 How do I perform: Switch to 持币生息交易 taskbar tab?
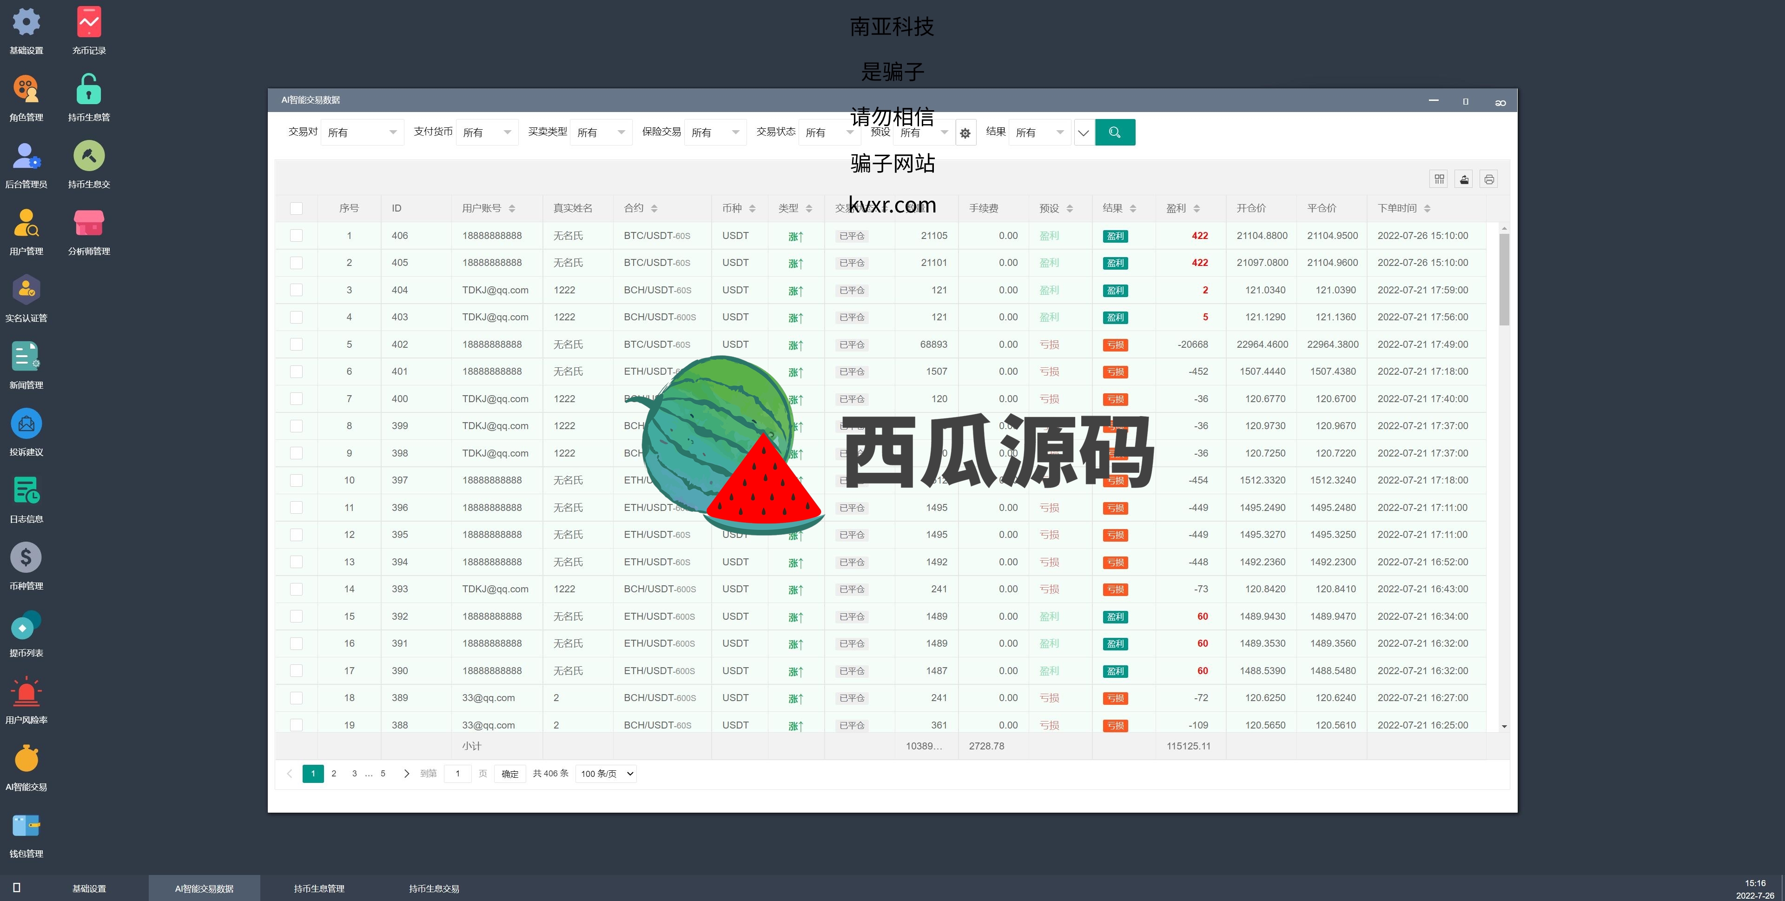435,888
